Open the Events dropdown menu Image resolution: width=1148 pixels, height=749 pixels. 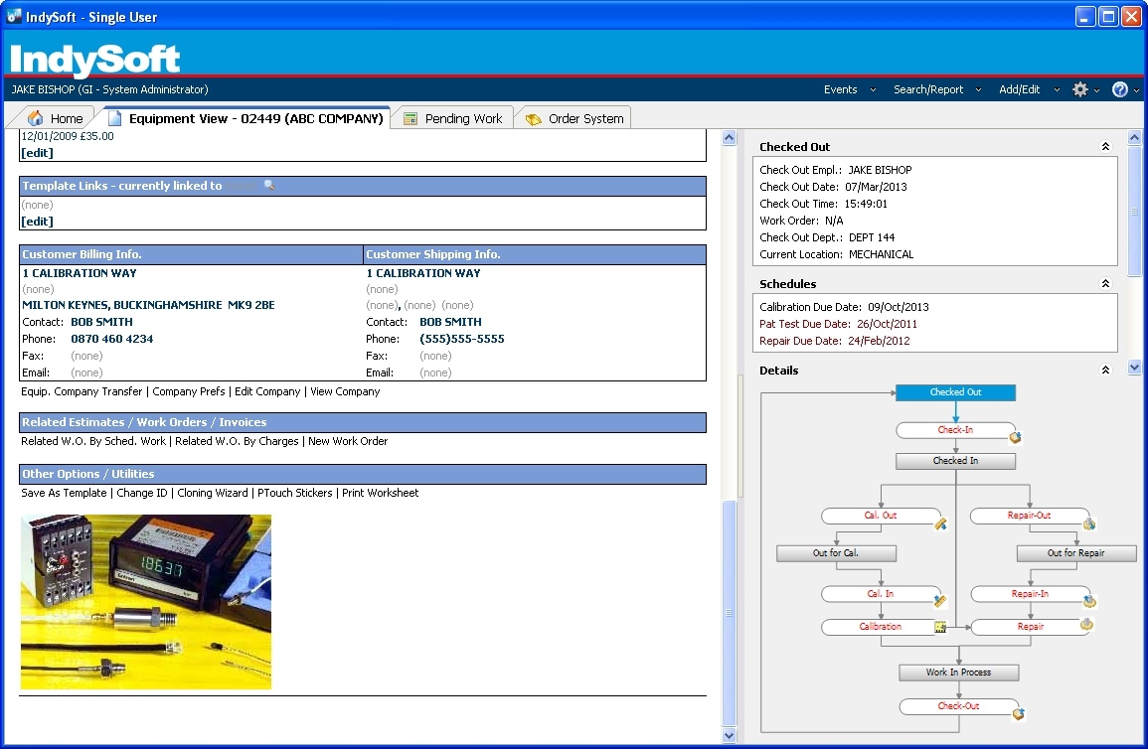(842, 89)
